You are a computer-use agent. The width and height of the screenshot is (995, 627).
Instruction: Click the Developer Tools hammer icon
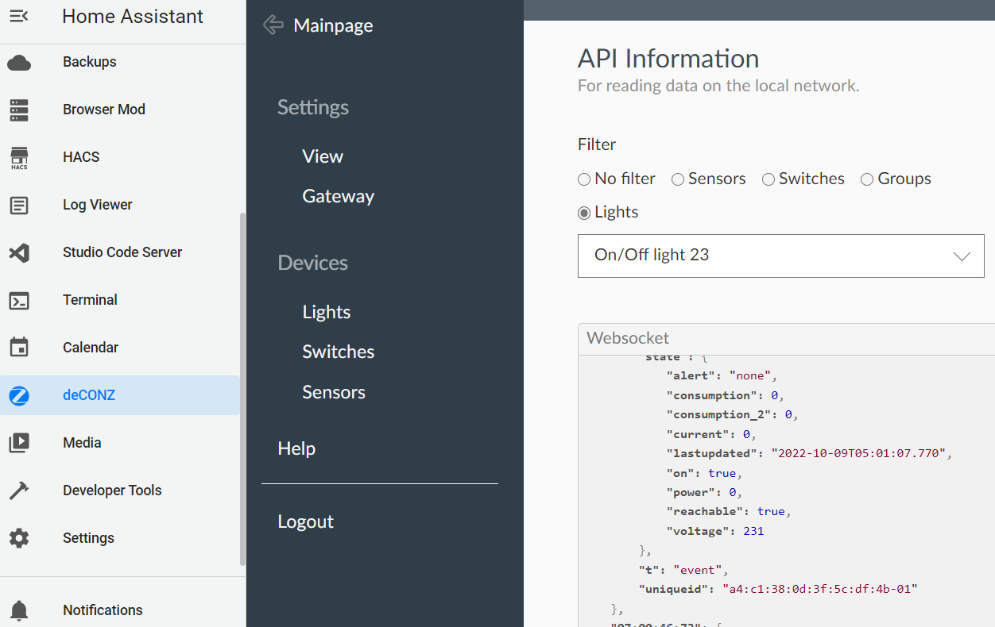[x=19, y=490]
